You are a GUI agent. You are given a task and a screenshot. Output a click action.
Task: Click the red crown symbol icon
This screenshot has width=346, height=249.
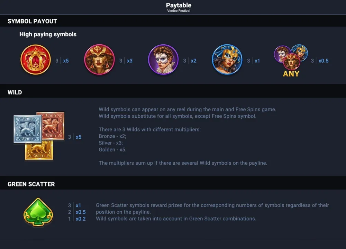click(x=36, y=59)
